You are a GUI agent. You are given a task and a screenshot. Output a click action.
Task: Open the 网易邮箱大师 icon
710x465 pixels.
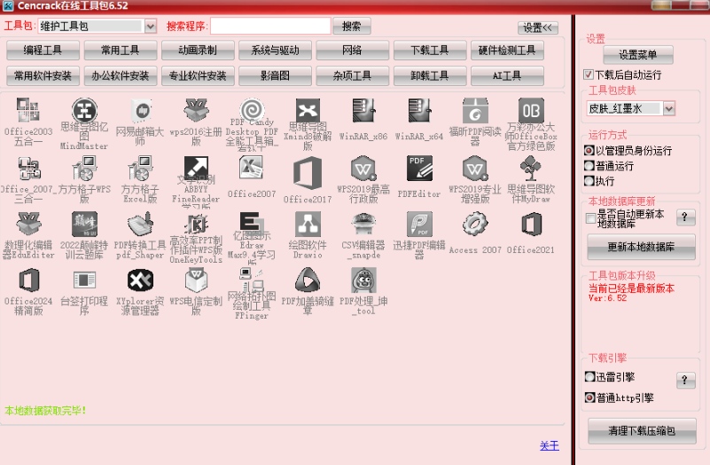140,110
